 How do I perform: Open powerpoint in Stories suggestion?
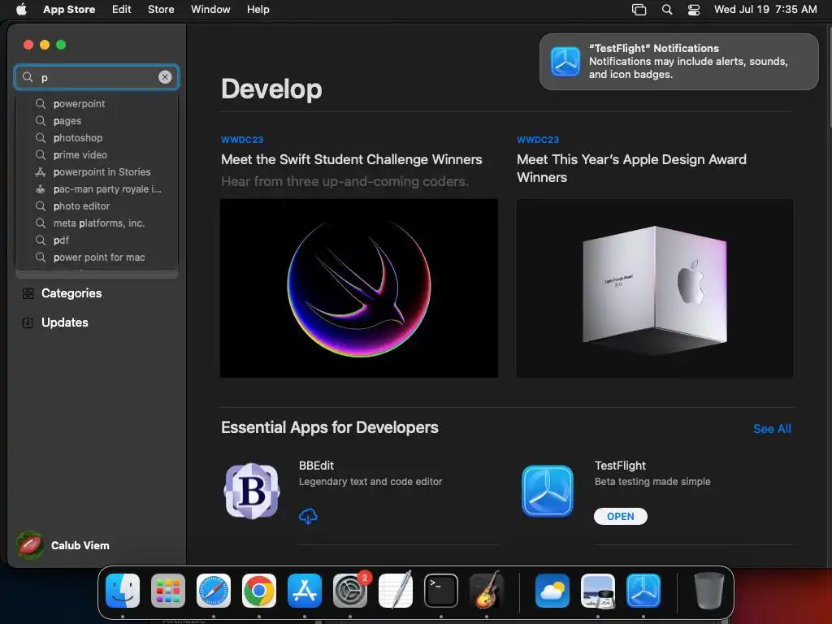click(x=97, y=172)
